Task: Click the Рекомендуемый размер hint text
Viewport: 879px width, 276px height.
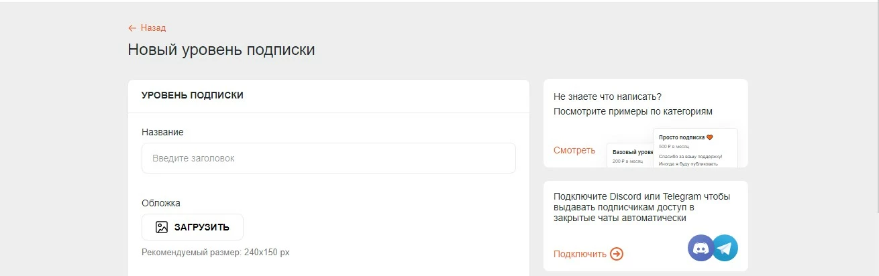Action: coord(215,253)
